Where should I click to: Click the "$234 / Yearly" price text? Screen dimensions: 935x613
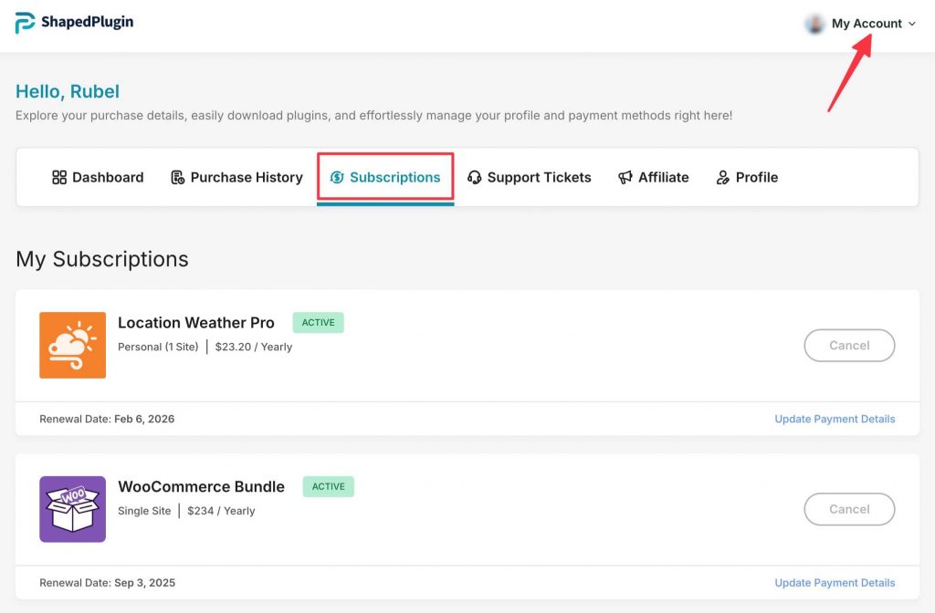[x=221, y=511]
